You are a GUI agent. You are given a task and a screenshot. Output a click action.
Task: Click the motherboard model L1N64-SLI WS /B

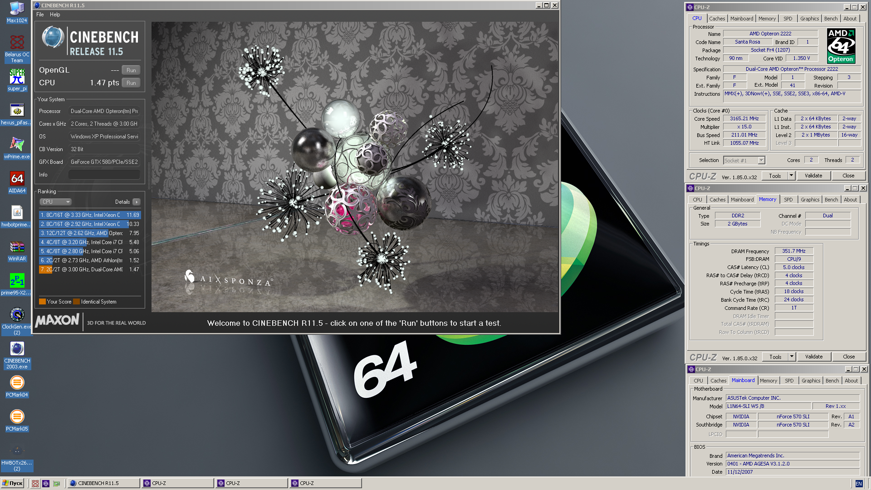point(768,406)
